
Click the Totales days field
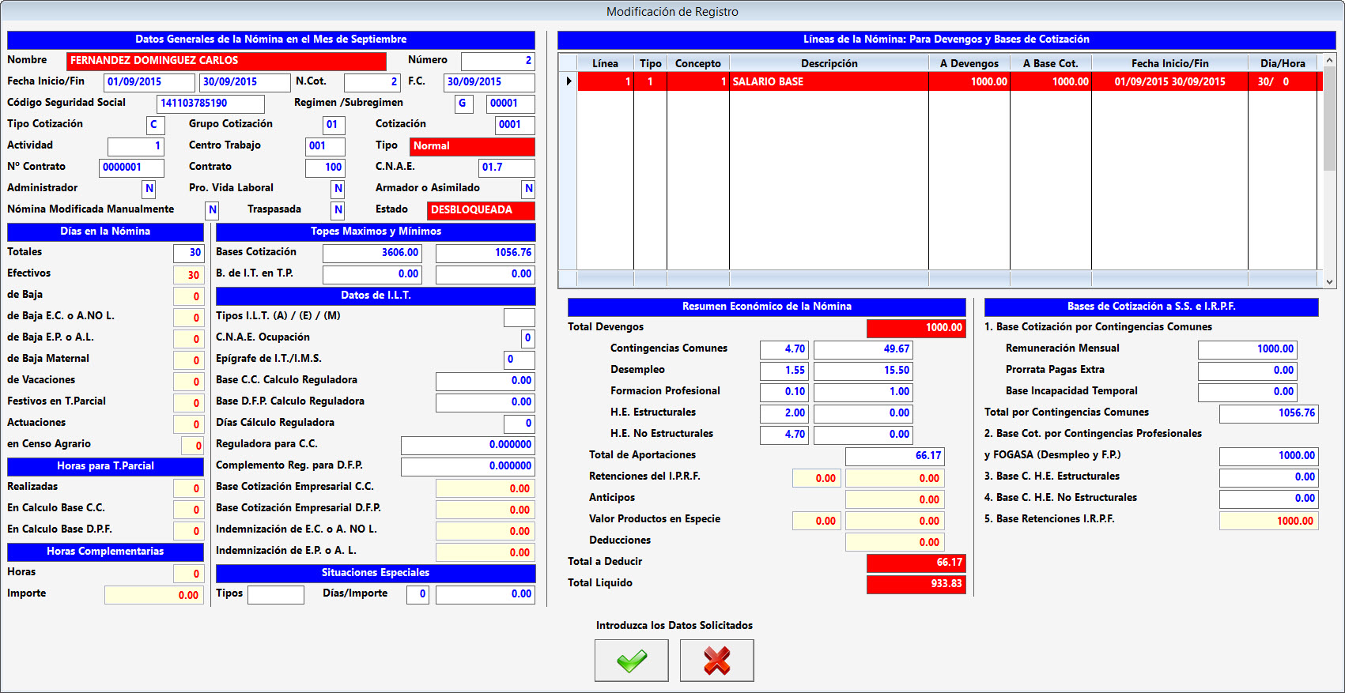coord(188,253)
